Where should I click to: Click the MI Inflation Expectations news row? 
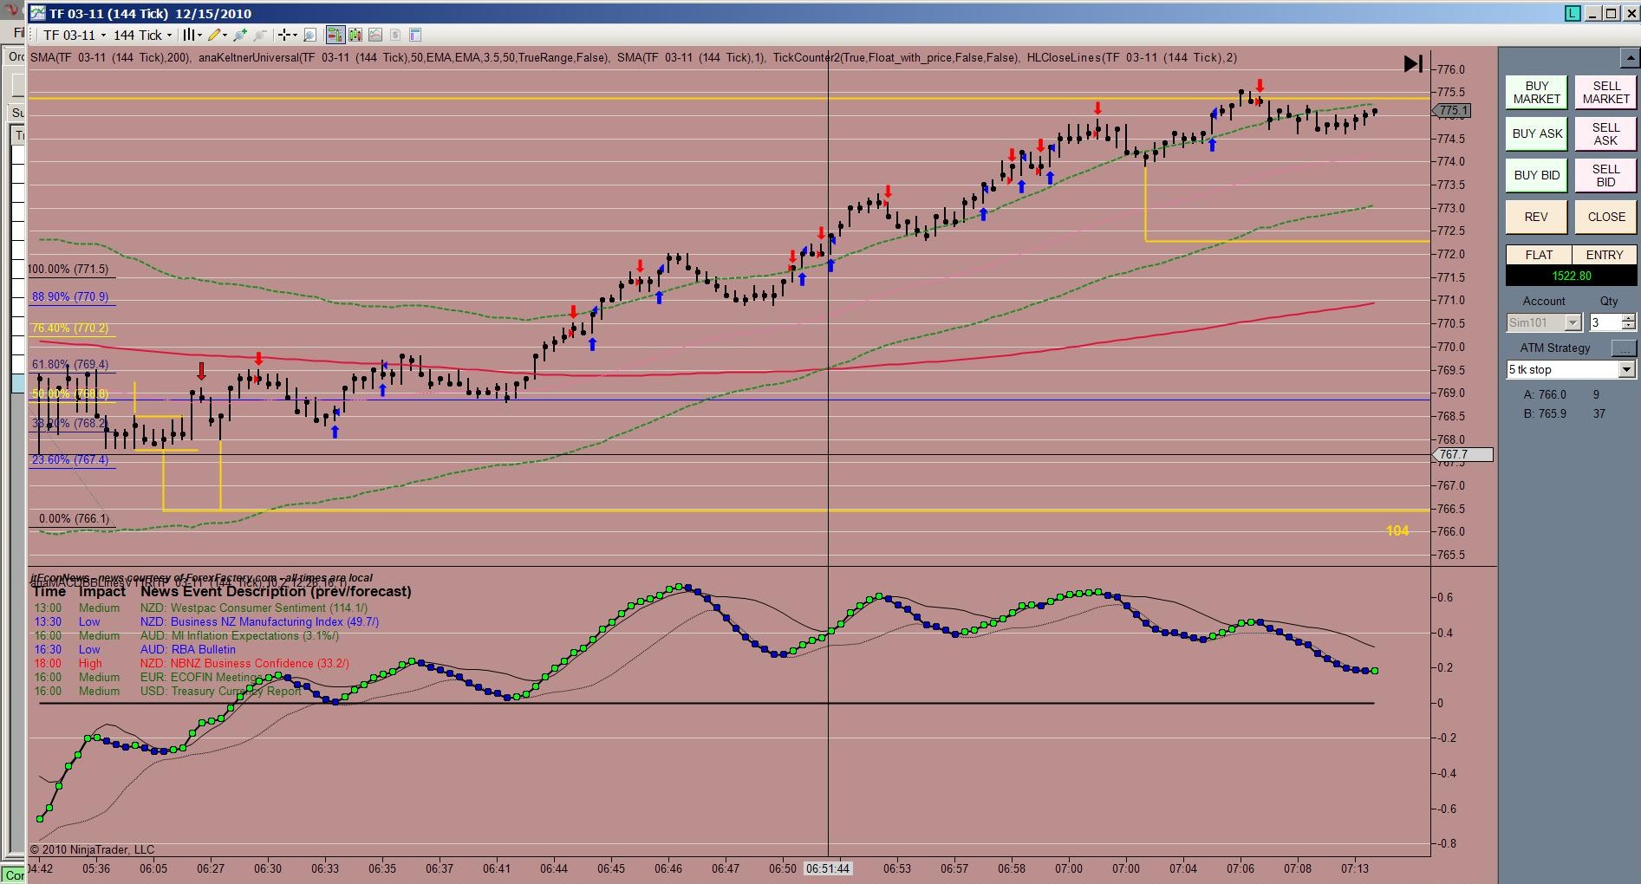(186, 636)
